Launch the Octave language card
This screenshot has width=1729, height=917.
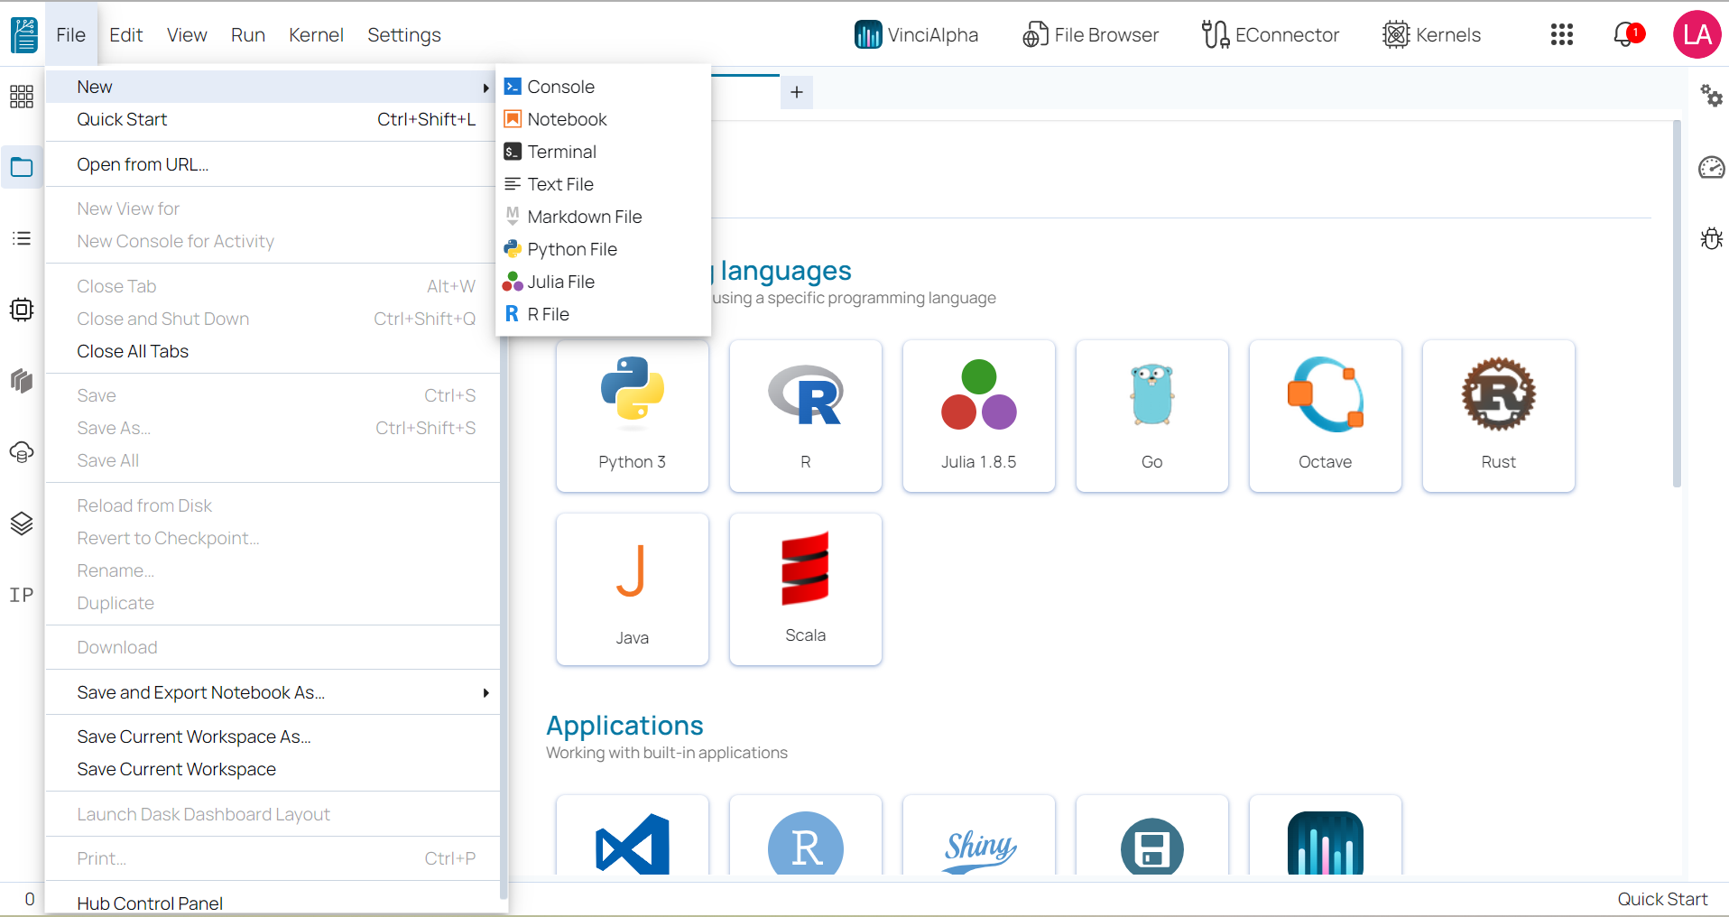(1326, 416)
